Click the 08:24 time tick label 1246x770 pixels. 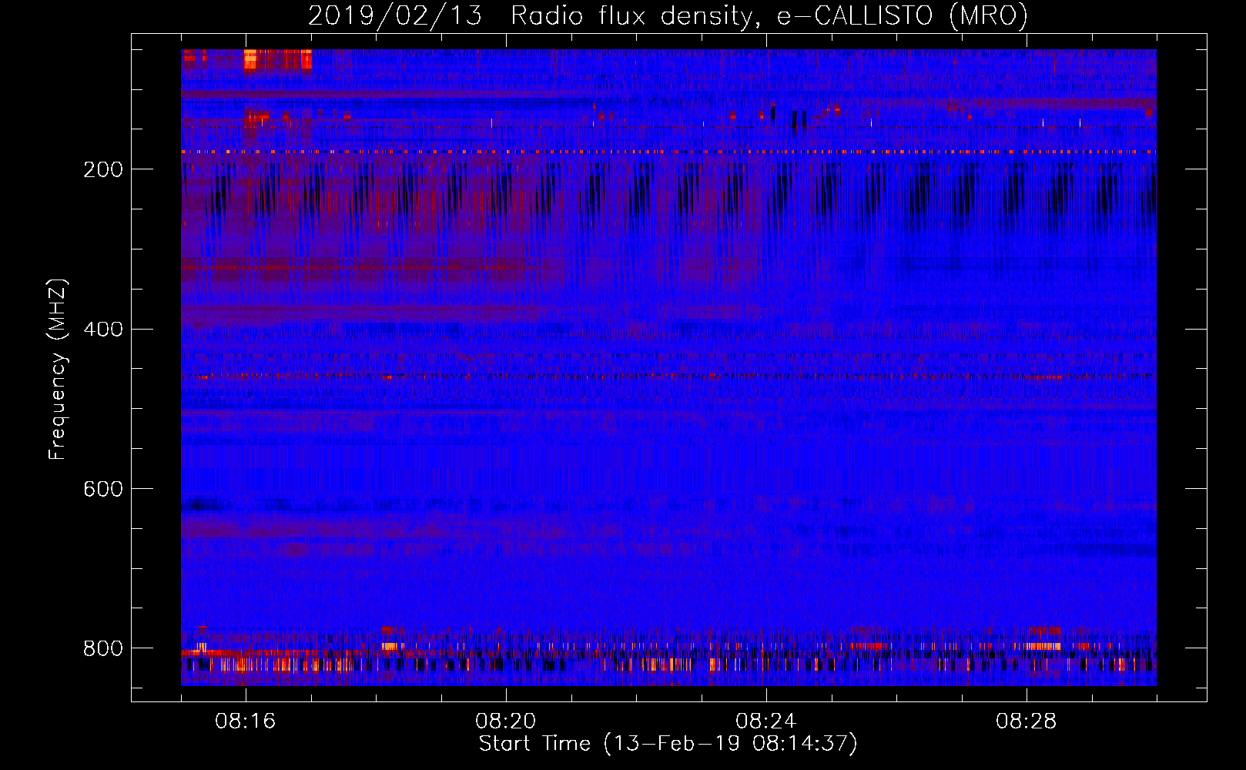(x=766, y=721)
